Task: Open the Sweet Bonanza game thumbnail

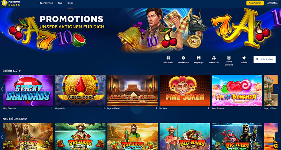Action: point(237,90)
